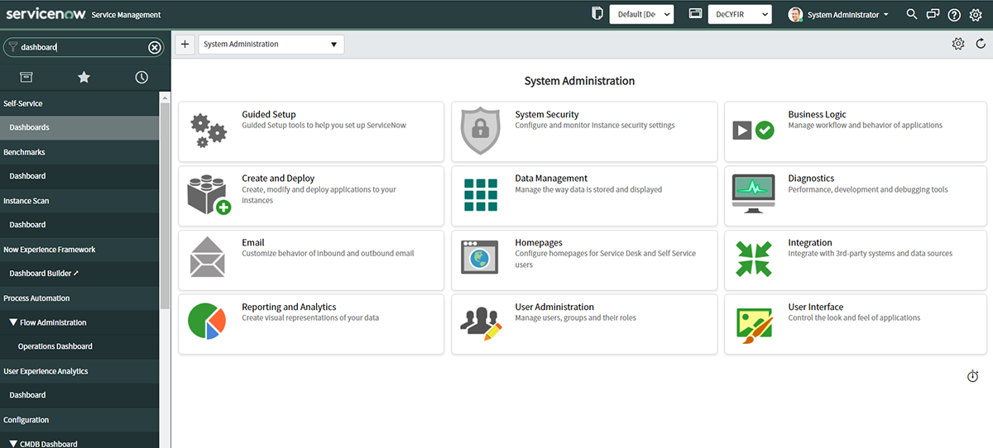This screenshot has width=993, height=448.
Task: Open homepage settings gear icon
Action: (958, 44)
